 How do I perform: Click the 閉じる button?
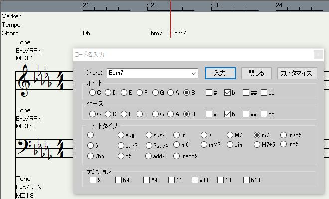pyautogui.click(x=256, y=73)
